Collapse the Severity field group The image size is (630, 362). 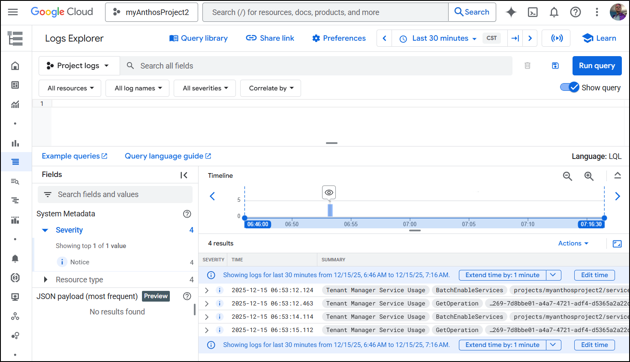tap(45, 230)
